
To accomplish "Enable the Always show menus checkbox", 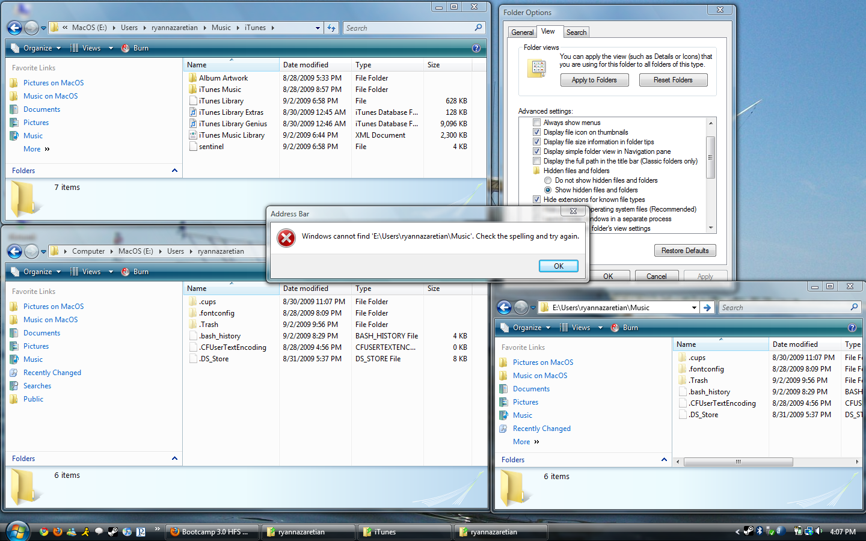I will [536, 123].
